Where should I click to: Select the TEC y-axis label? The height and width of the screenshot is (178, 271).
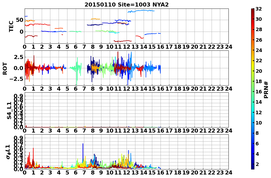click(x=11, y=26)
